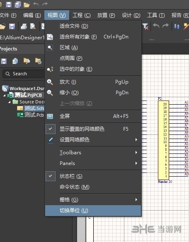Click the Fit All Objects magnifier icon
This screenshot has width=189, height=242.
50,37
